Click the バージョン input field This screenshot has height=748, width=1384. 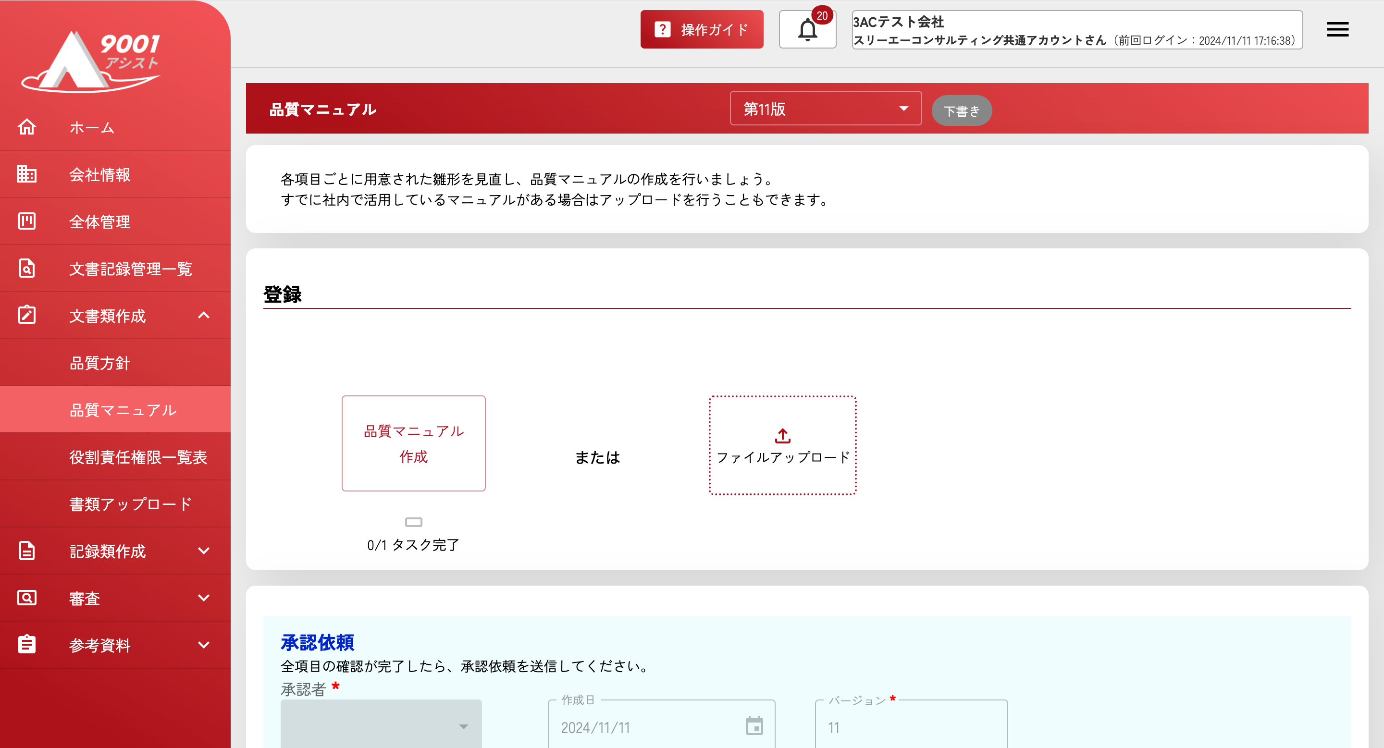(x=911, y=727)
